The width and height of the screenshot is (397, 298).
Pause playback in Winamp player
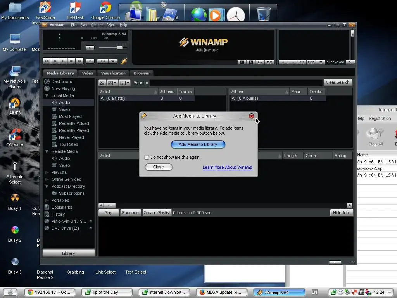[x=63, y=61]
